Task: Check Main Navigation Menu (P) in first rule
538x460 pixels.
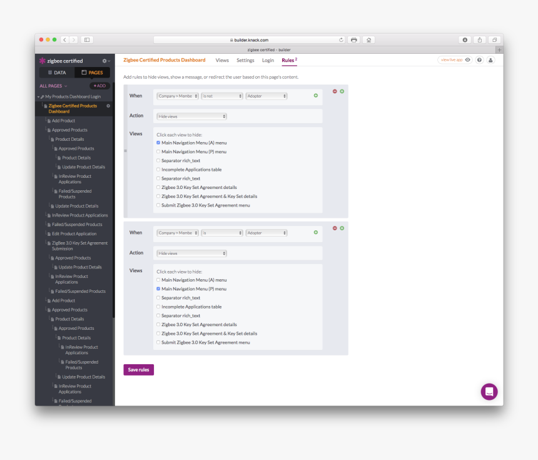Action: [x=158, y=151]
